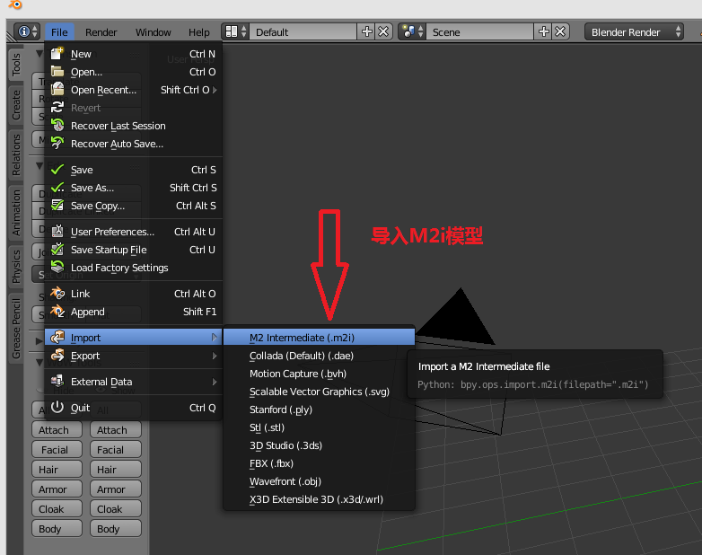Choose Stl (.stl) import
Viewport: 702px width, 555px height.
coord(320,427)
